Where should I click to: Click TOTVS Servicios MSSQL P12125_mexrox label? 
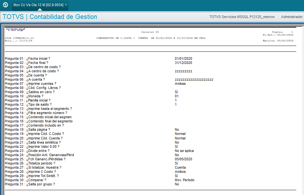coord(242,17)
